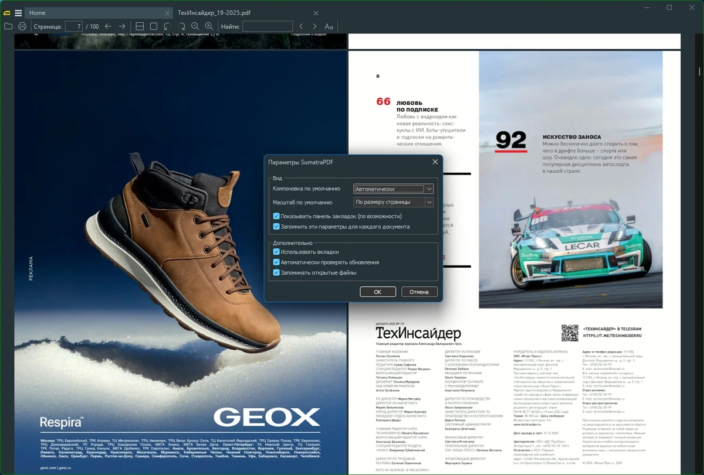Uncheck "Показывать панель закладок" checkbox
The height and width of the screenshot is (475, 704).
tap(276, 216)
